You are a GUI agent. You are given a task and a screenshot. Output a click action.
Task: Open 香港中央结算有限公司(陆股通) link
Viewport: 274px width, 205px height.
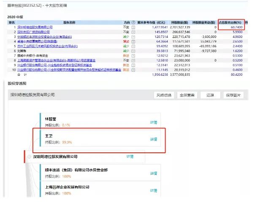pyautogui.click(x=37, y=41)
